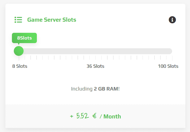Click the green 8Slots tooltip bubble
Viewport: 190px width, 132px height.
coord(24,38)
